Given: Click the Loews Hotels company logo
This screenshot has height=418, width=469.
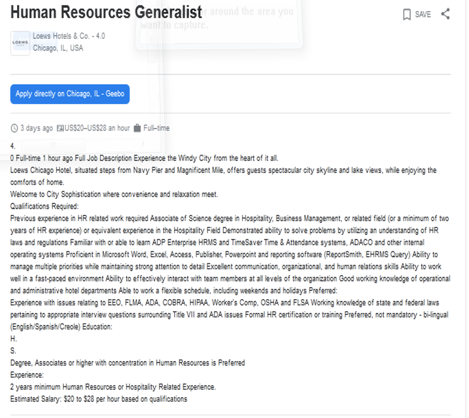Looking at the screenshot, I should (20, 43).
